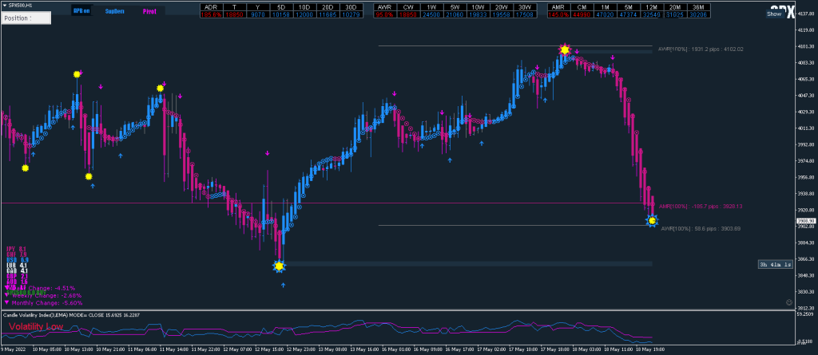
Task: Toggle the BPB on button
Action: tap(81, 11)
